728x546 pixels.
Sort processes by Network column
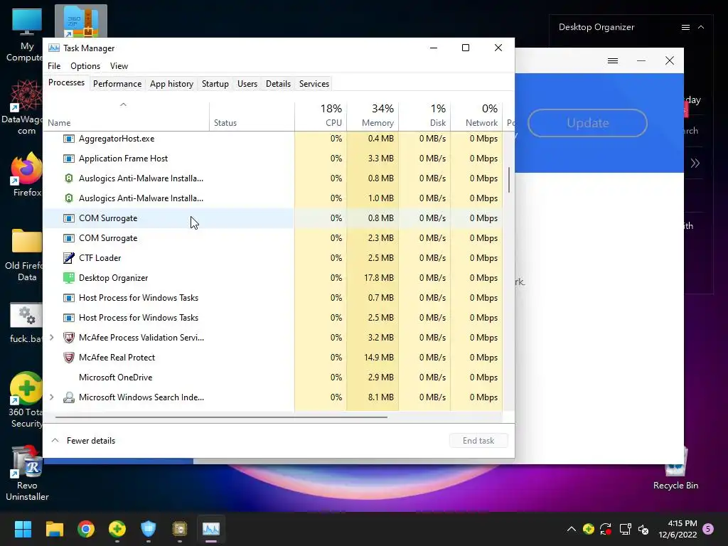tap(476, 117)
